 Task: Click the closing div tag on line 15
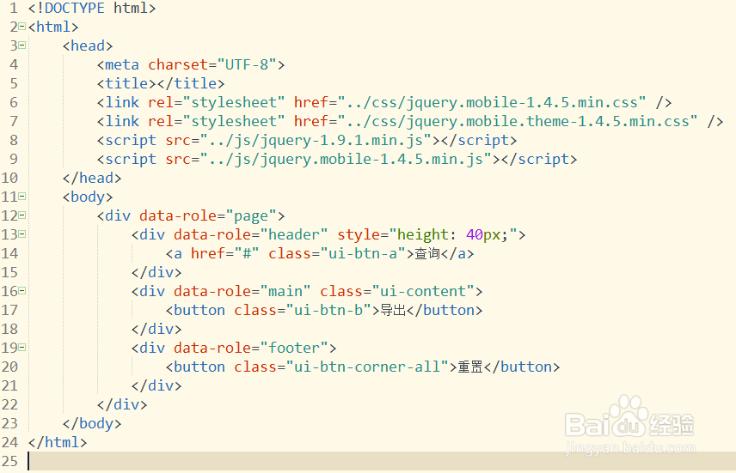156,272
